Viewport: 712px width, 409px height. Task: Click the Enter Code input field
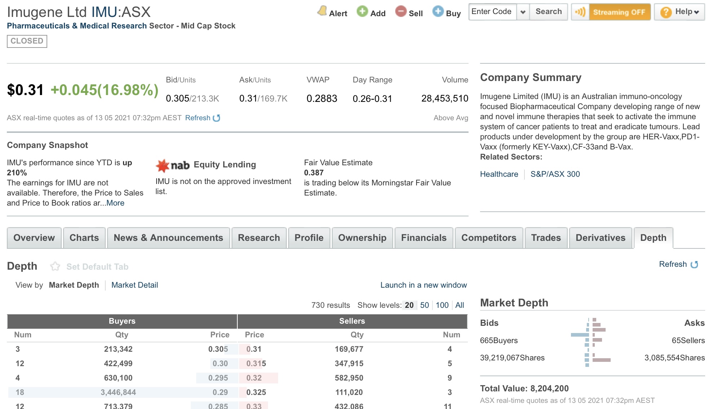[x=493, y=12]
